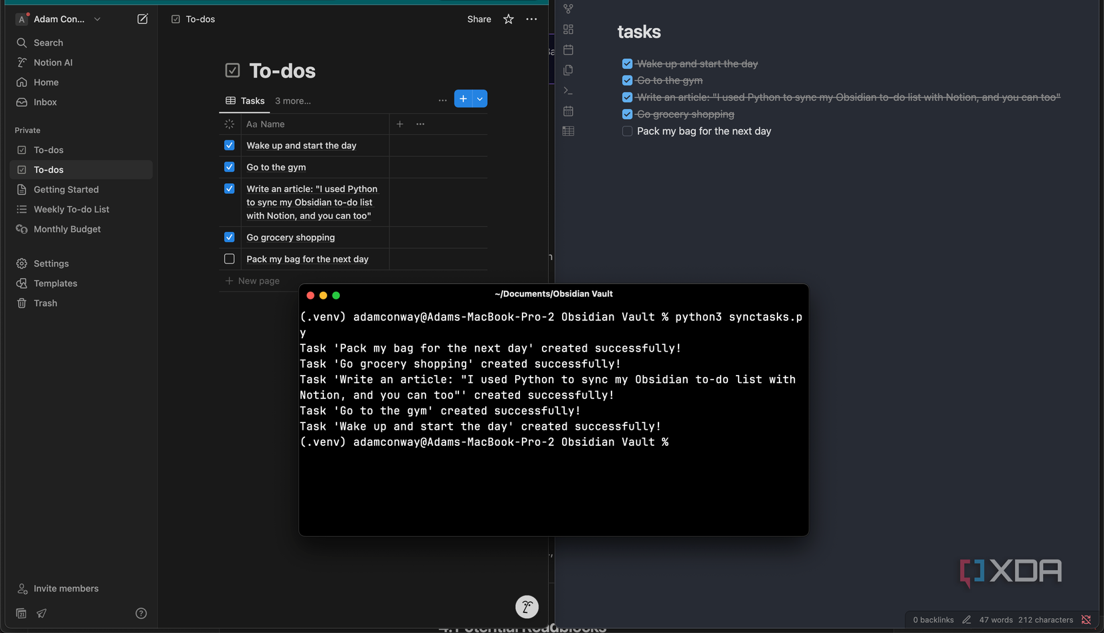Click the compose new page icon

pos(143,19)
